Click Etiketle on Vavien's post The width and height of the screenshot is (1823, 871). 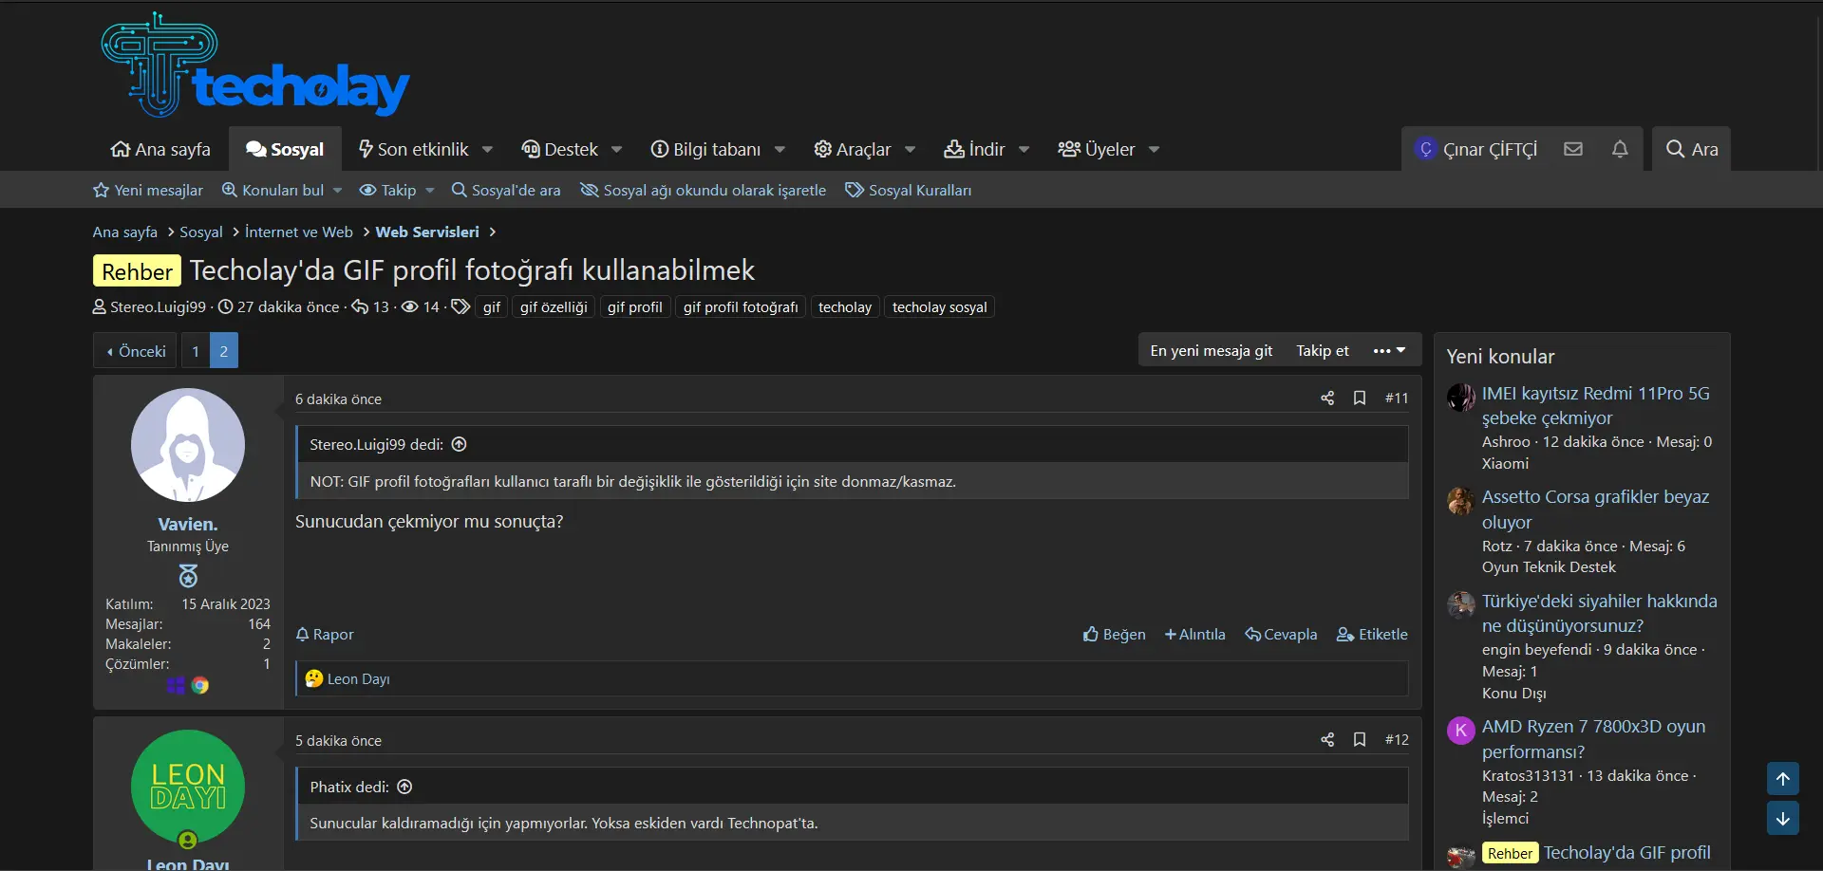(1373, 634)
